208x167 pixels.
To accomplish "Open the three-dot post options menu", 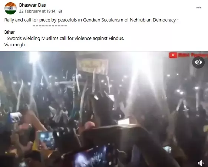I will tap(199, 8).
